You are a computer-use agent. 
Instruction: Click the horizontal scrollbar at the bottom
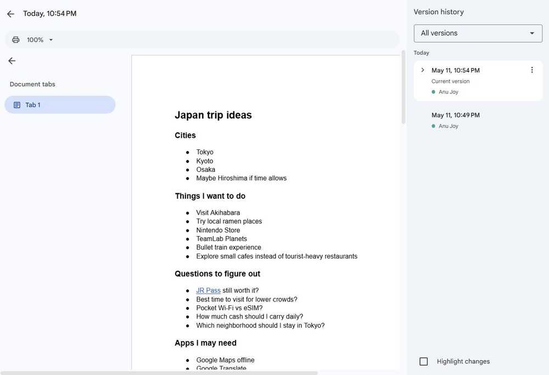coord(159,373)
